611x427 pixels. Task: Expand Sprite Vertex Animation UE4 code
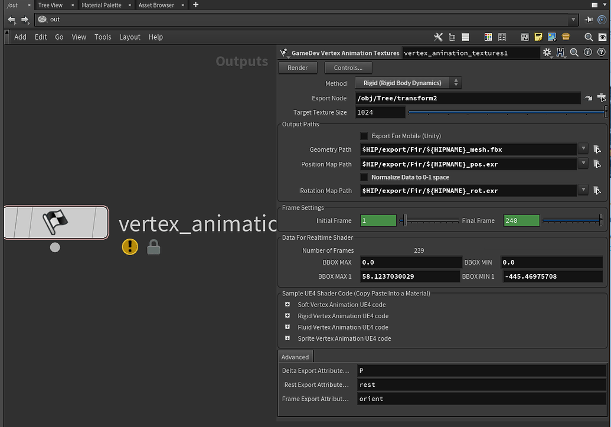click(287, 338)
